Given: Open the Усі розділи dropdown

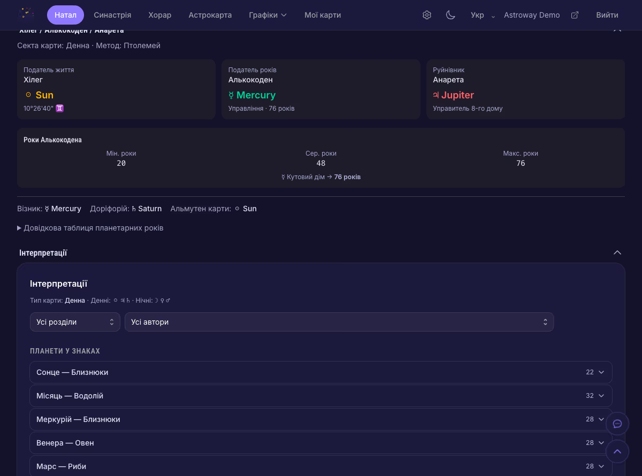Looking at the screenshot, I should pos(75,322).
